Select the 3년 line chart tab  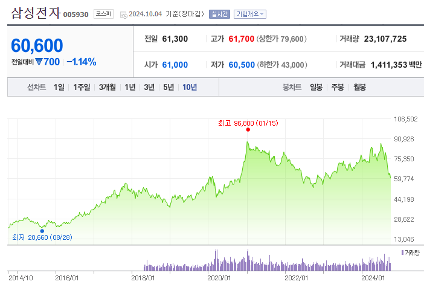pyautogui.click(x=149, y=87)
